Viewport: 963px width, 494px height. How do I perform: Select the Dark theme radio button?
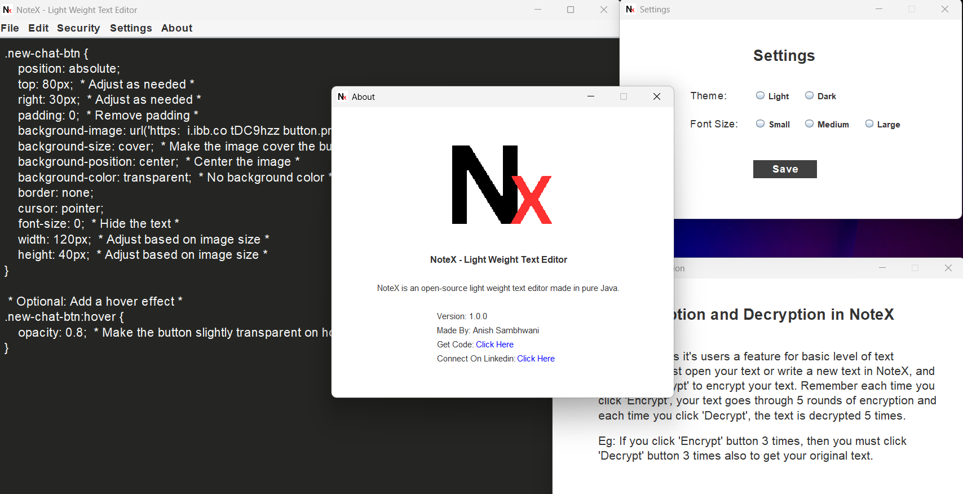[810, 96]
